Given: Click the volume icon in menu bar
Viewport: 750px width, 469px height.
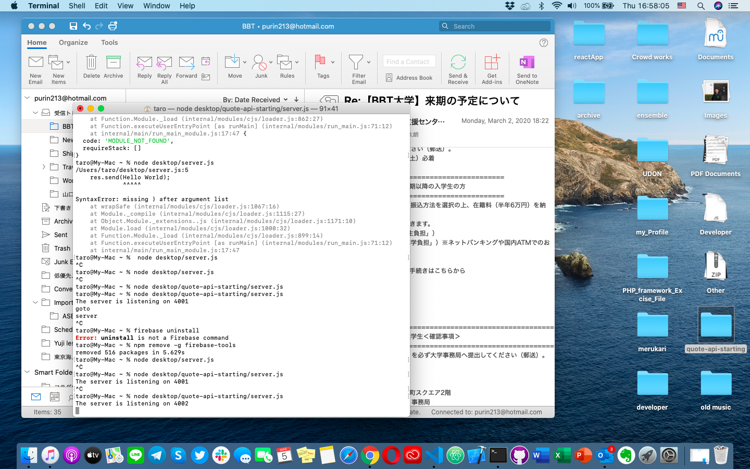Looking at the screenshot, I should point(572,6).
